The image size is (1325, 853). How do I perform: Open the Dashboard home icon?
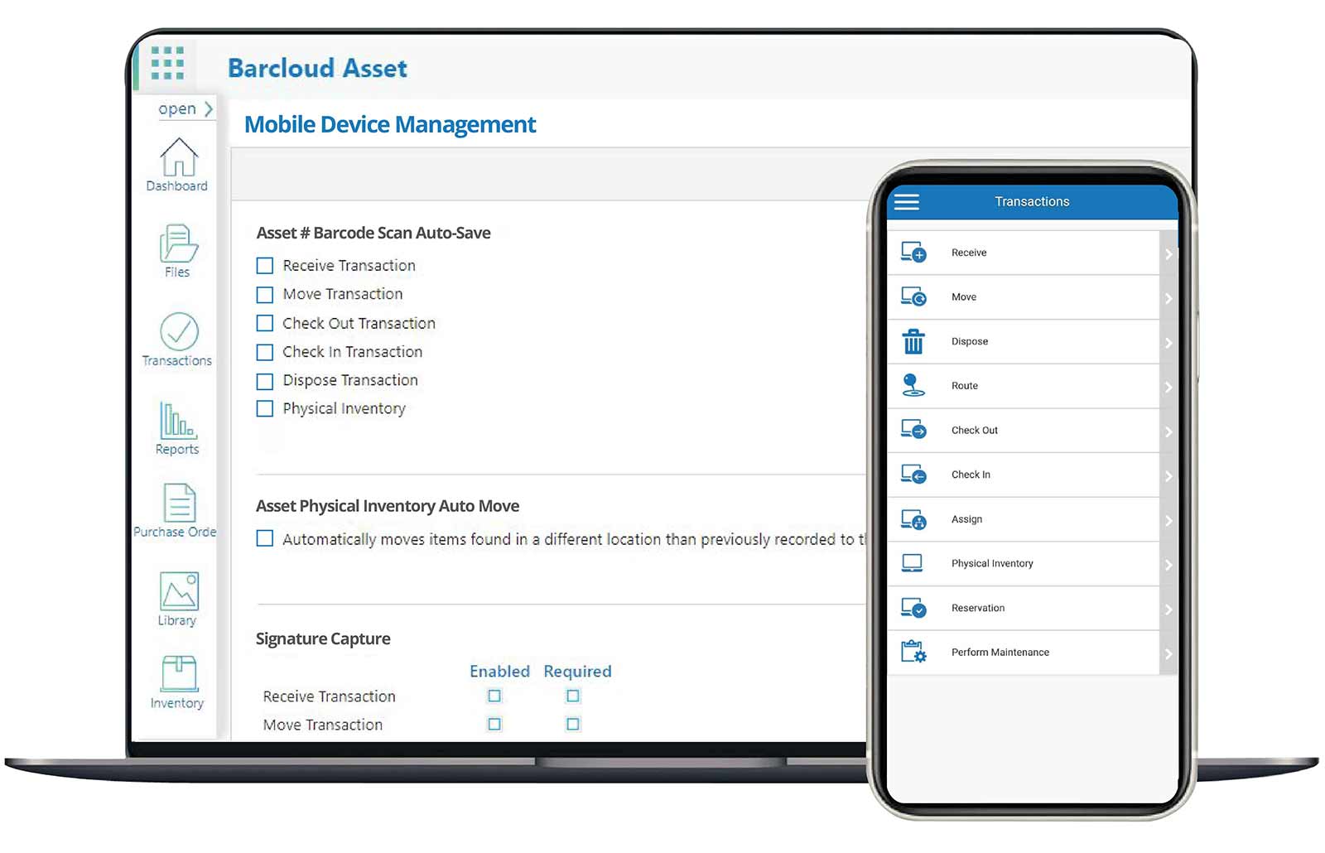[179, 157]
